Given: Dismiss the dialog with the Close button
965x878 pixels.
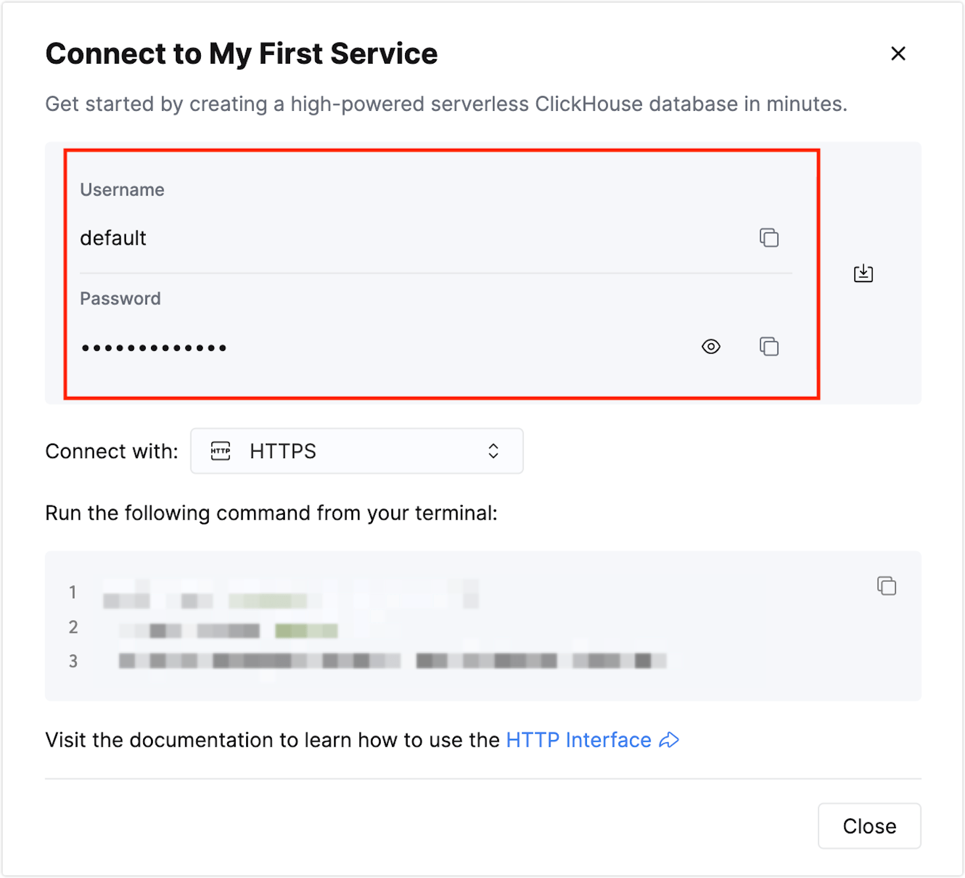Looking at the screenshot, I should [869, 826].
